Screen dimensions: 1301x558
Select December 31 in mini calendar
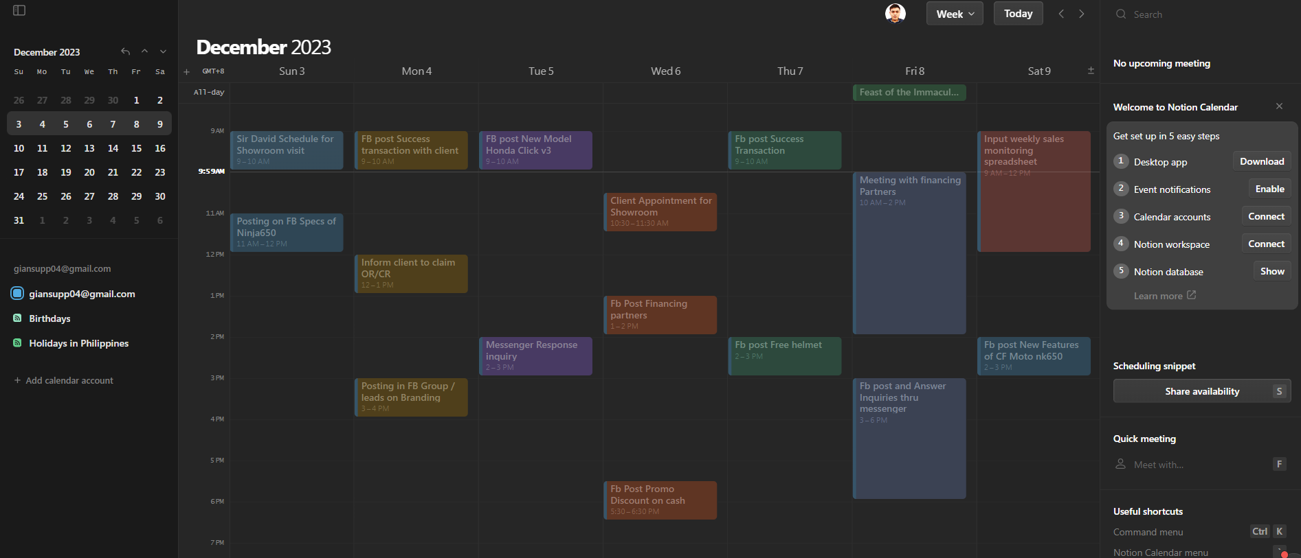(x=19, y=220)
